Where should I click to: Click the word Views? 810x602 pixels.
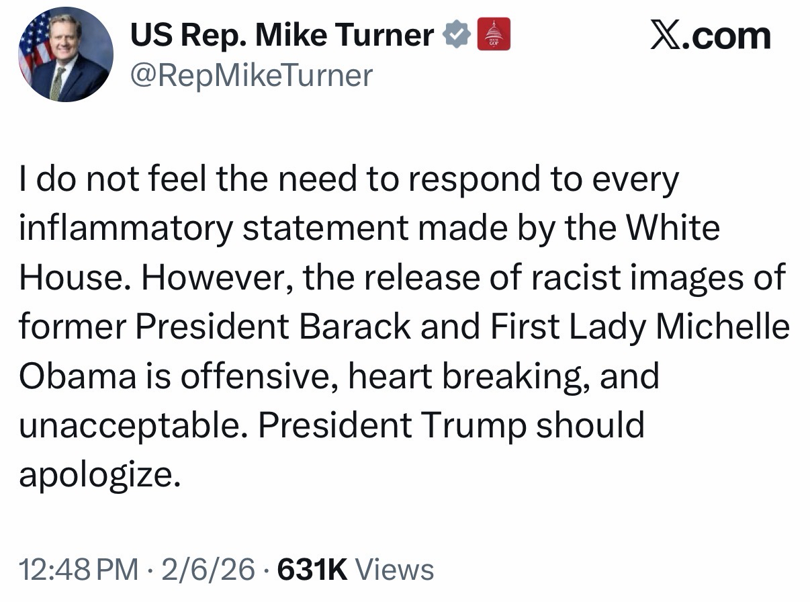(394, 570)
